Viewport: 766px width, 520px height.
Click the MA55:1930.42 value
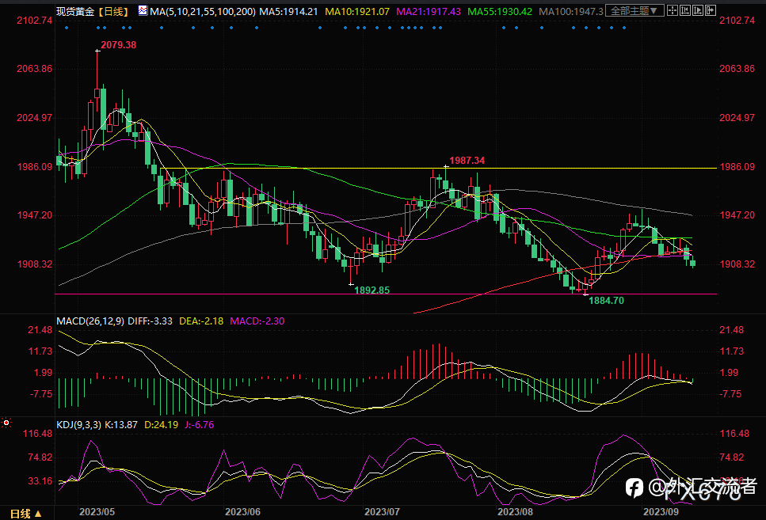tap(500, 11)
